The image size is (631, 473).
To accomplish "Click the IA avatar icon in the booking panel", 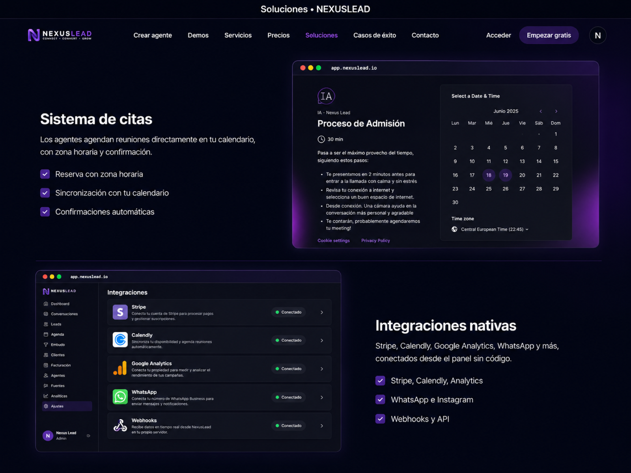I will (x=326, y=96).
